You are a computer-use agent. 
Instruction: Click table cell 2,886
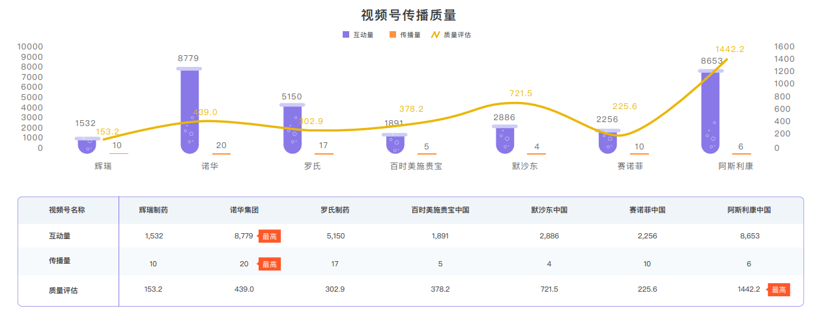549,236
